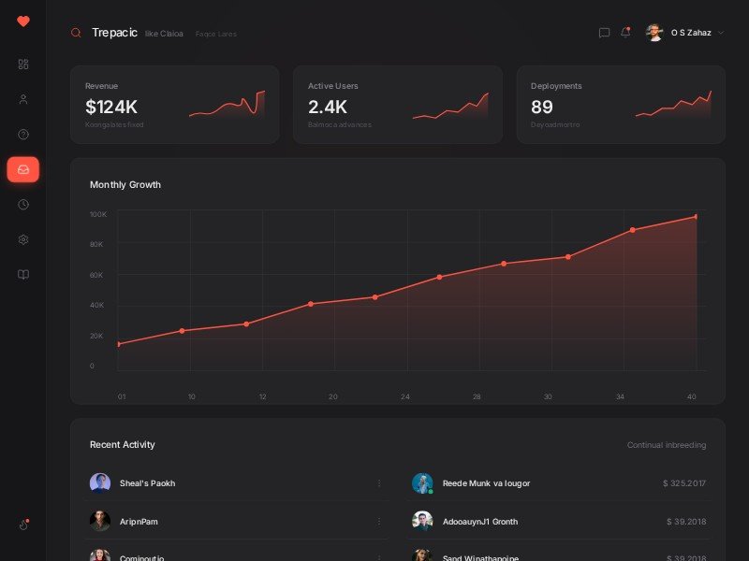Select the Reede Munk va lougor avatar
749x561 pixels.
pos(422,483)
